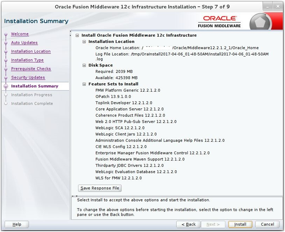Close the installer window
The height and width of the screenshot is (232, 285).
278,7
